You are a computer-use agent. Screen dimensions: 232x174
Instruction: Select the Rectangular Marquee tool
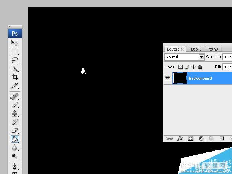coord(15,51)
